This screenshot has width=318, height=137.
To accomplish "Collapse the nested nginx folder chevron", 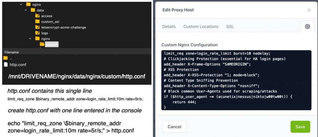I will 30,39.
